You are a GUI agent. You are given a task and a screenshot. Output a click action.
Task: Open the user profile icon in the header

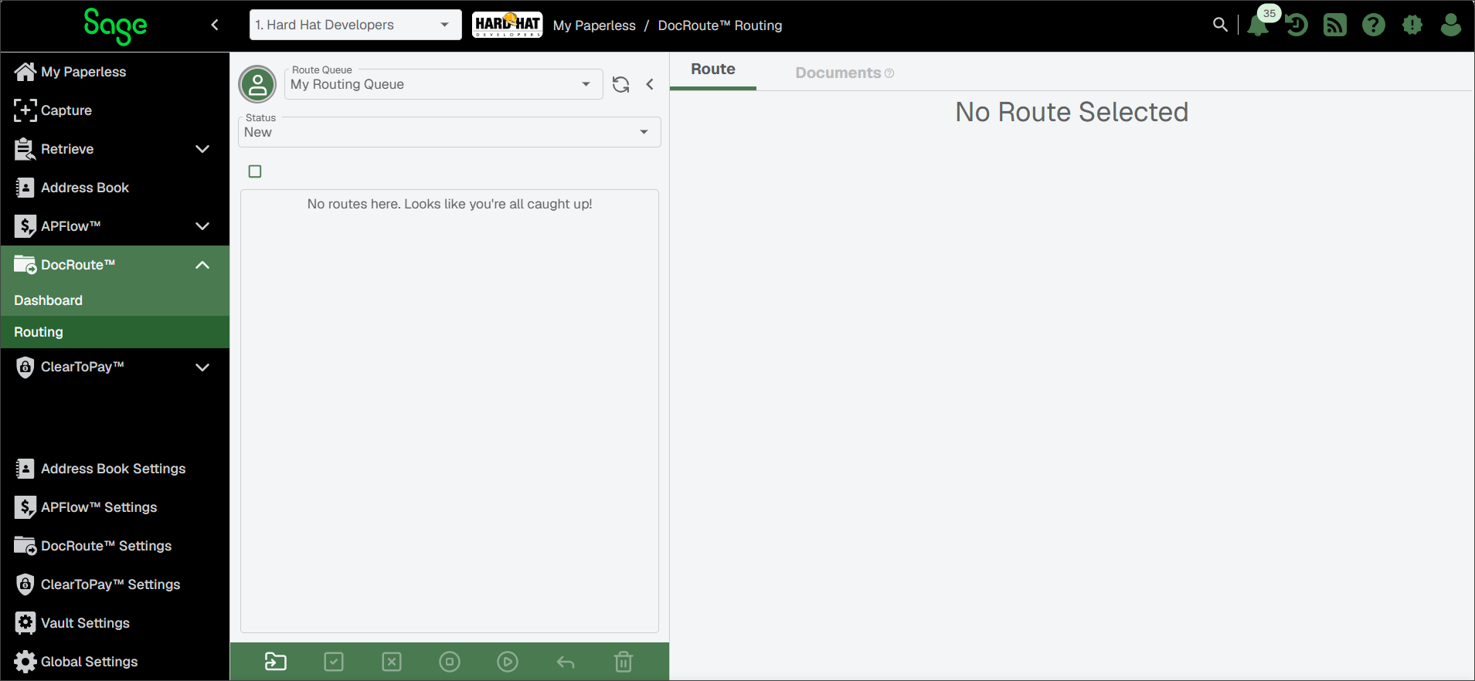click(1451, 25)
